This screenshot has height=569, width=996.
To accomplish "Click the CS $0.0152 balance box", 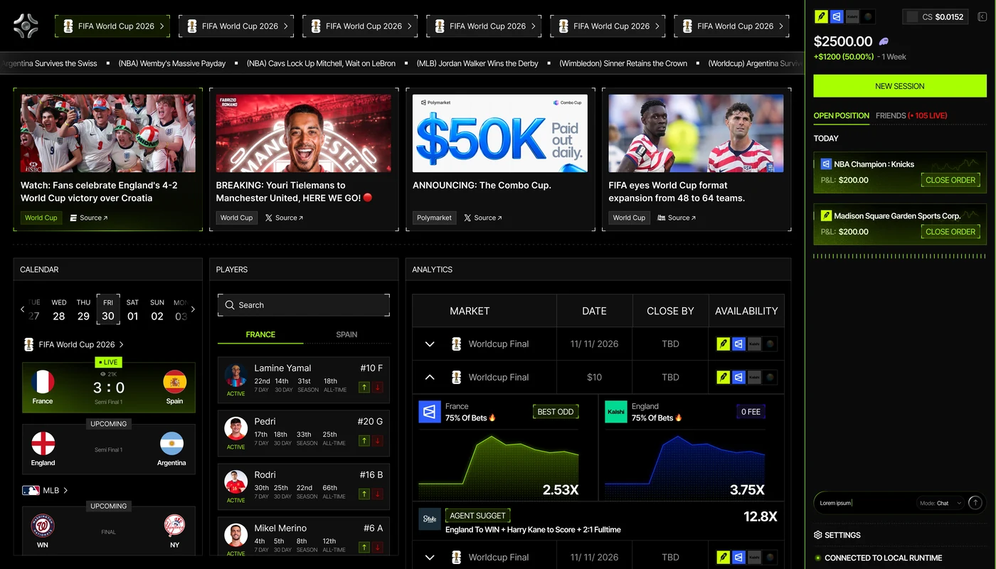I will pyautogui.click(x=936, y=16).
